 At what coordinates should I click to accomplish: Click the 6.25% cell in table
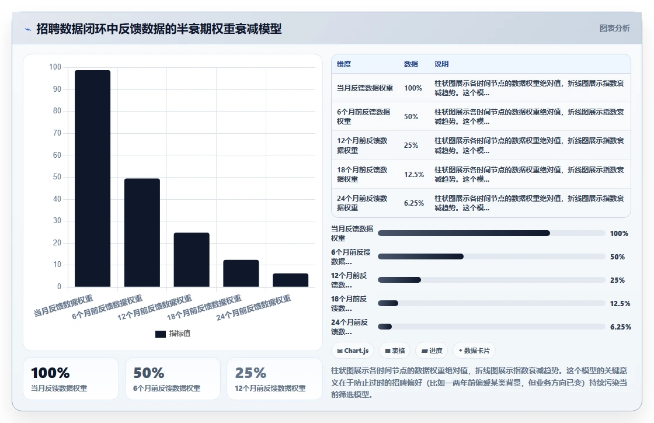[x=414, y=203]
